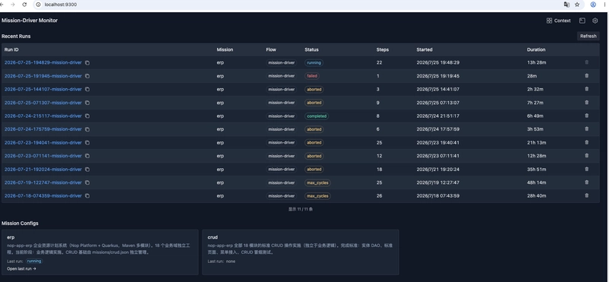Click the Status column header
Image resolution: width=609 pixels, height=282 pixels.
[311, 49]
